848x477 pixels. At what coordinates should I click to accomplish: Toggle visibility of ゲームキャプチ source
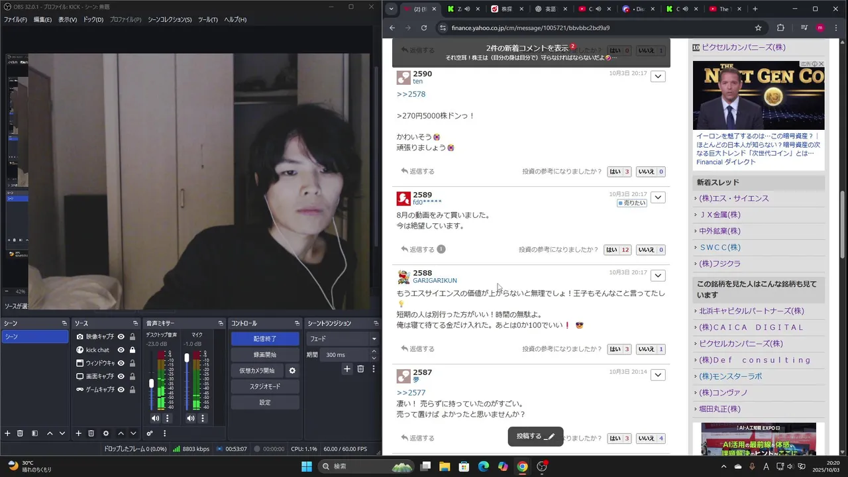pyautogui.click(x=121, y=390)
